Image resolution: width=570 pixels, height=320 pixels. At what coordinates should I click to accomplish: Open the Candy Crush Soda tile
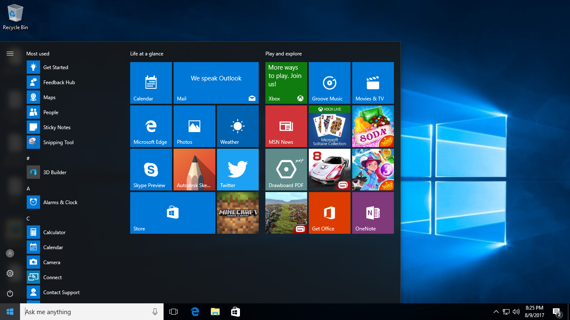373,126
